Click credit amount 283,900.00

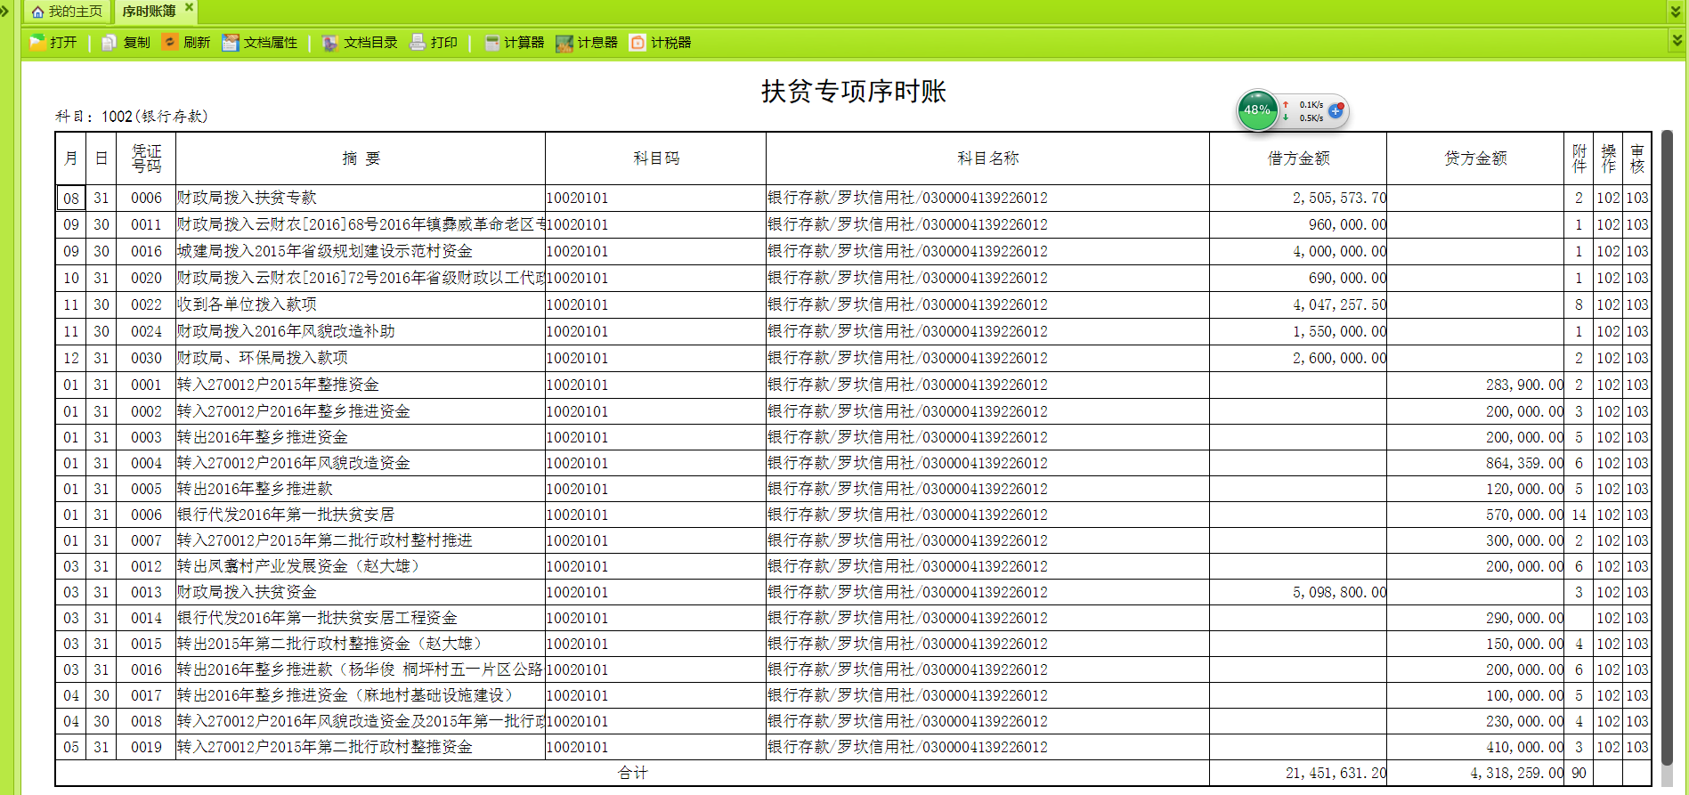(x=1524, y=385)
